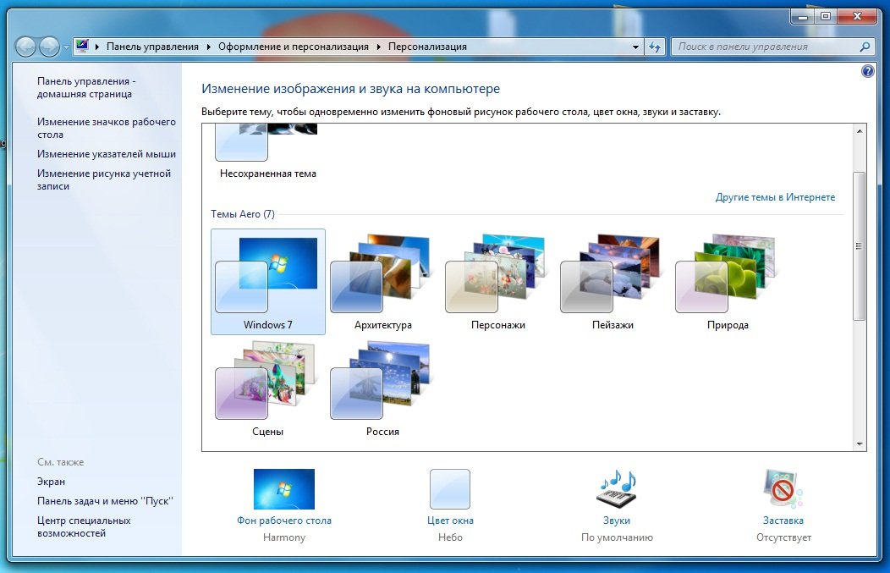This screenshot has width=890, height=573.
Task: Select the Архитектура theme
Action: [x=382, y=281]
